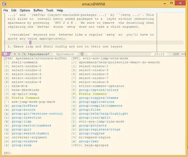Click the helm-M-x entry
188x157 pixels.
[19, 86]
